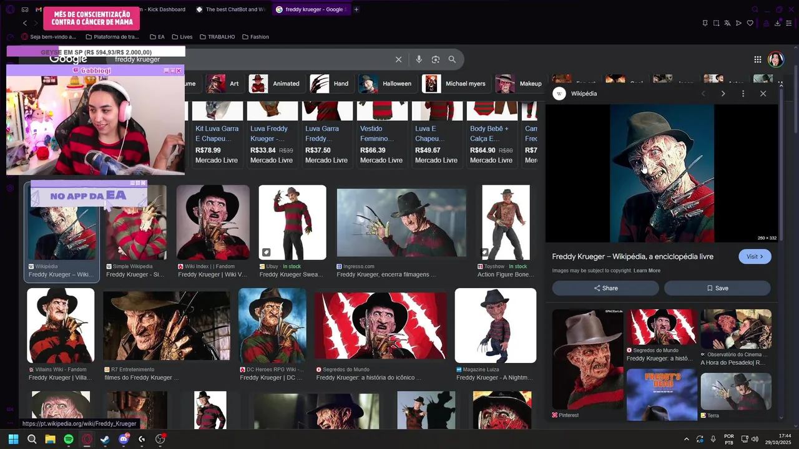Open Steam from the taskbar
799x449 pixels.
tap(105, 439)
